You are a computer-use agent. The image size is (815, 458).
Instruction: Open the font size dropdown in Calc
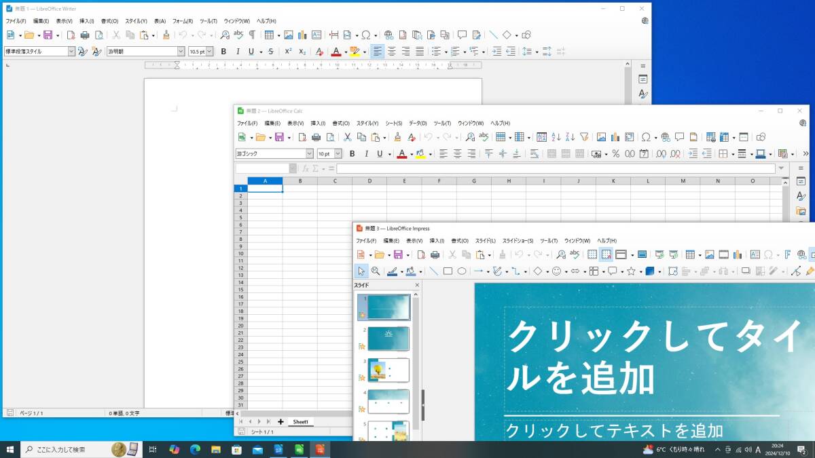(x=338, y=154)
